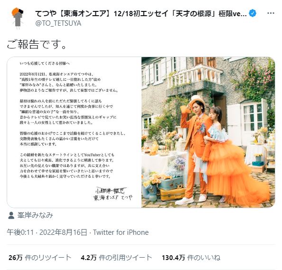View tagged user 峯岸みなみ
Screen dimensions: 282x270
(x=35, y=215)
